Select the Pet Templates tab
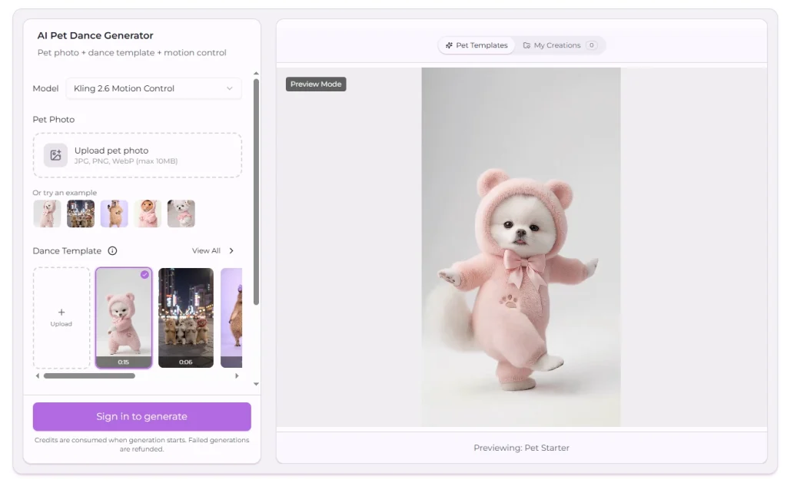Screen dimensions: 787x483 click(477, 45)
